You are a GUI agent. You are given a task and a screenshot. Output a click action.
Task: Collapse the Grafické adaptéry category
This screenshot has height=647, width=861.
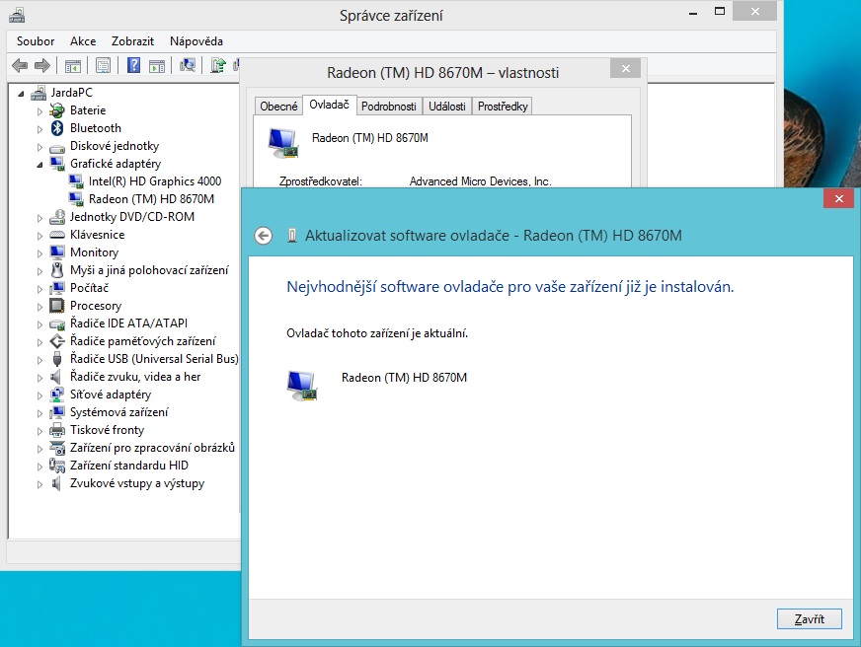[x=39, y=165]
